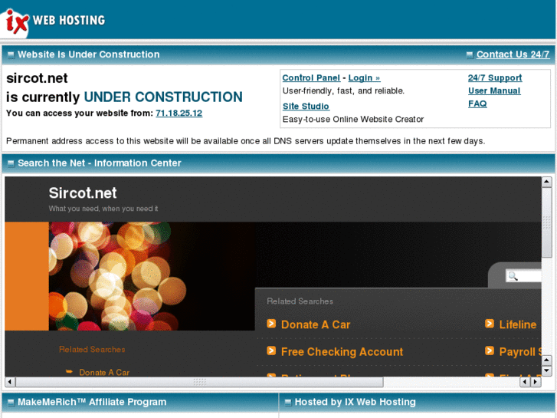Click the search box with the magnifier icon
Screen dimensions: 557x418
pyautogui.click(x=523, y=276)
